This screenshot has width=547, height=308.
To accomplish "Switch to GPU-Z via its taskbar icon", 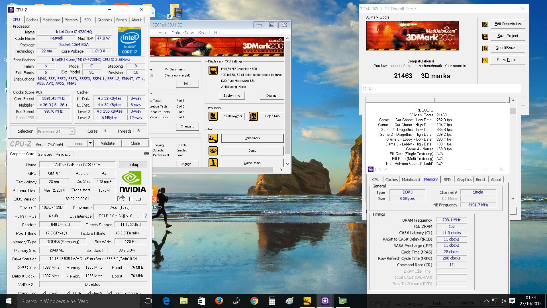I will pyautogui.click(x=342, y=301).
